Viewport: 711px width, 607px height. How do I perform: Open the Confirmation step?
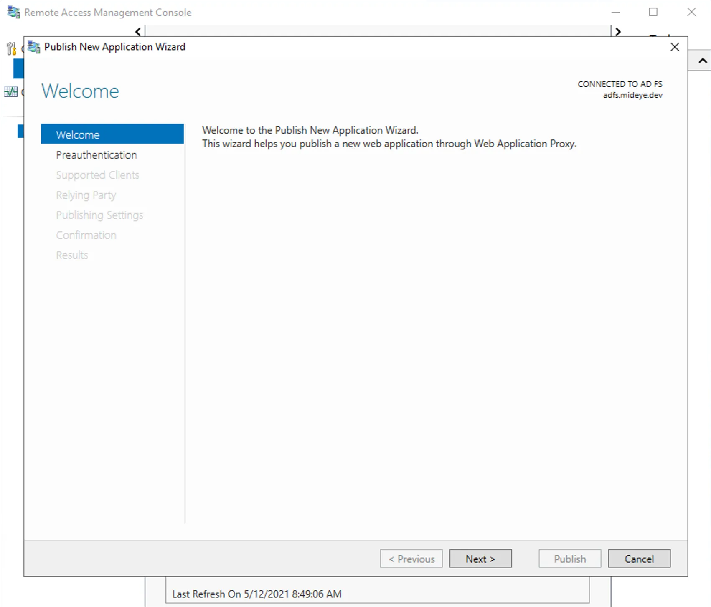click(86, 235)
